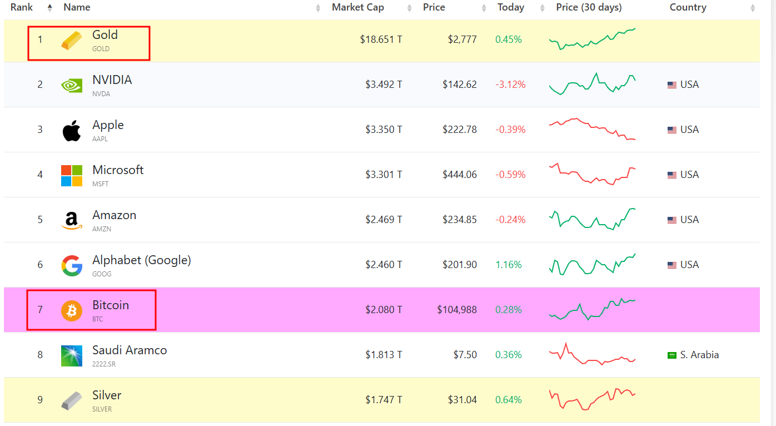This screenshot has width=776, height=426.
Task: Click the Silver bar icon
Action: pyautogui.click(x=72, y=400)
